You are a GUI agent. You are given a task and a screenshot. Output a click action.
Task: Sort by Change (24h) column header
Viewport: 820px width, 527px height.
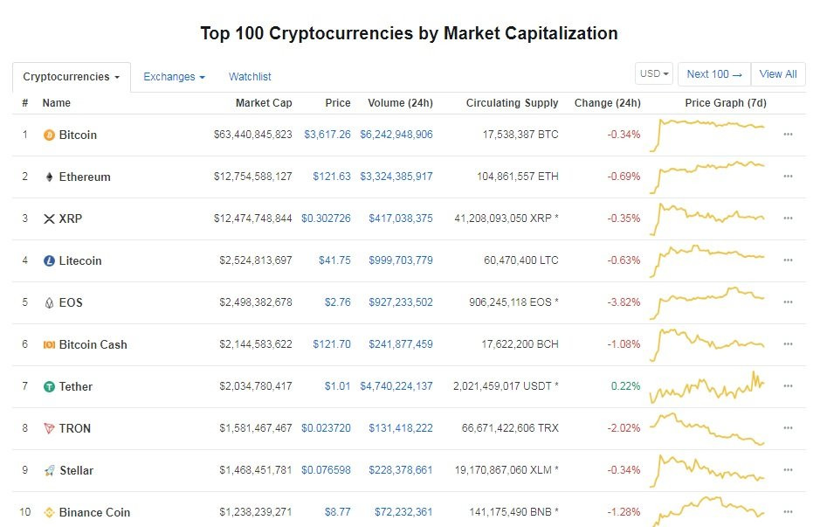[607, 103]
